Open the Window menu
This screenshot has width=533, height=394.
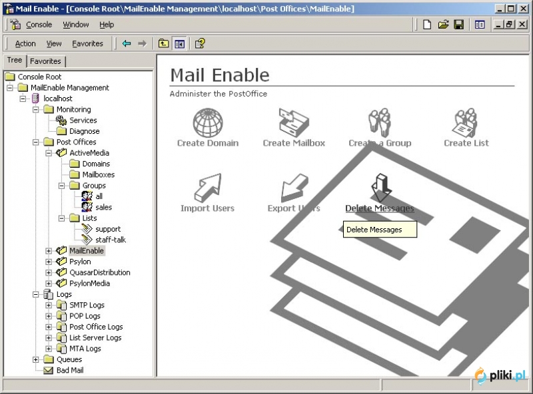click(x=76, y=25)
